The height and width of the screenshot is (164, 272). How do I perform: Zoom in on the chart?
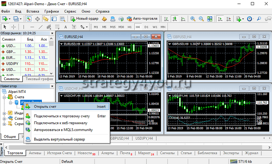pos(193,19)
